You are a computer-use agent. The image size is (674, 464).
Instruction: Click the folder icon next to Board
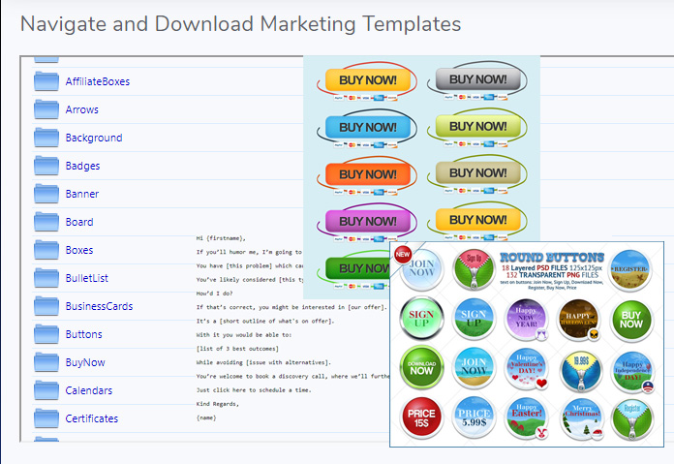(46, 222)
